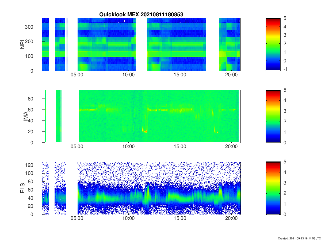Select the IMA spectrogram panel
The width and height of the screenshot is (321, 241).
pos(141,116)
